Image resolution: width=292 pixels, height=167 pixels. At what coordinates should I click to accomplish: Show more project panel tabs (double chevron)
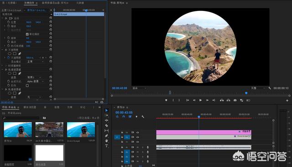click(99, 107)
